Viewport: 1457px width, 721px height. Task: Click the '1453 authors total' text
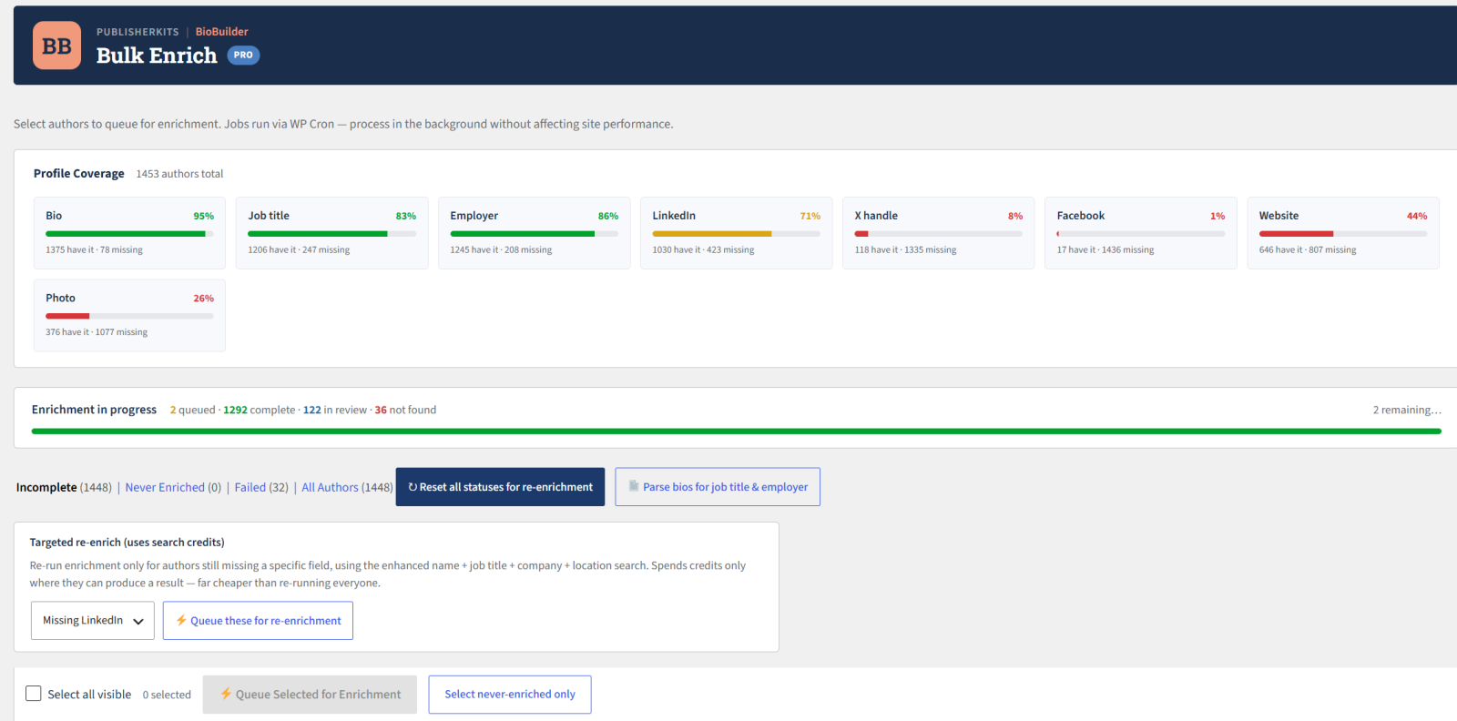pyautogui.click(x=179, y=174)
